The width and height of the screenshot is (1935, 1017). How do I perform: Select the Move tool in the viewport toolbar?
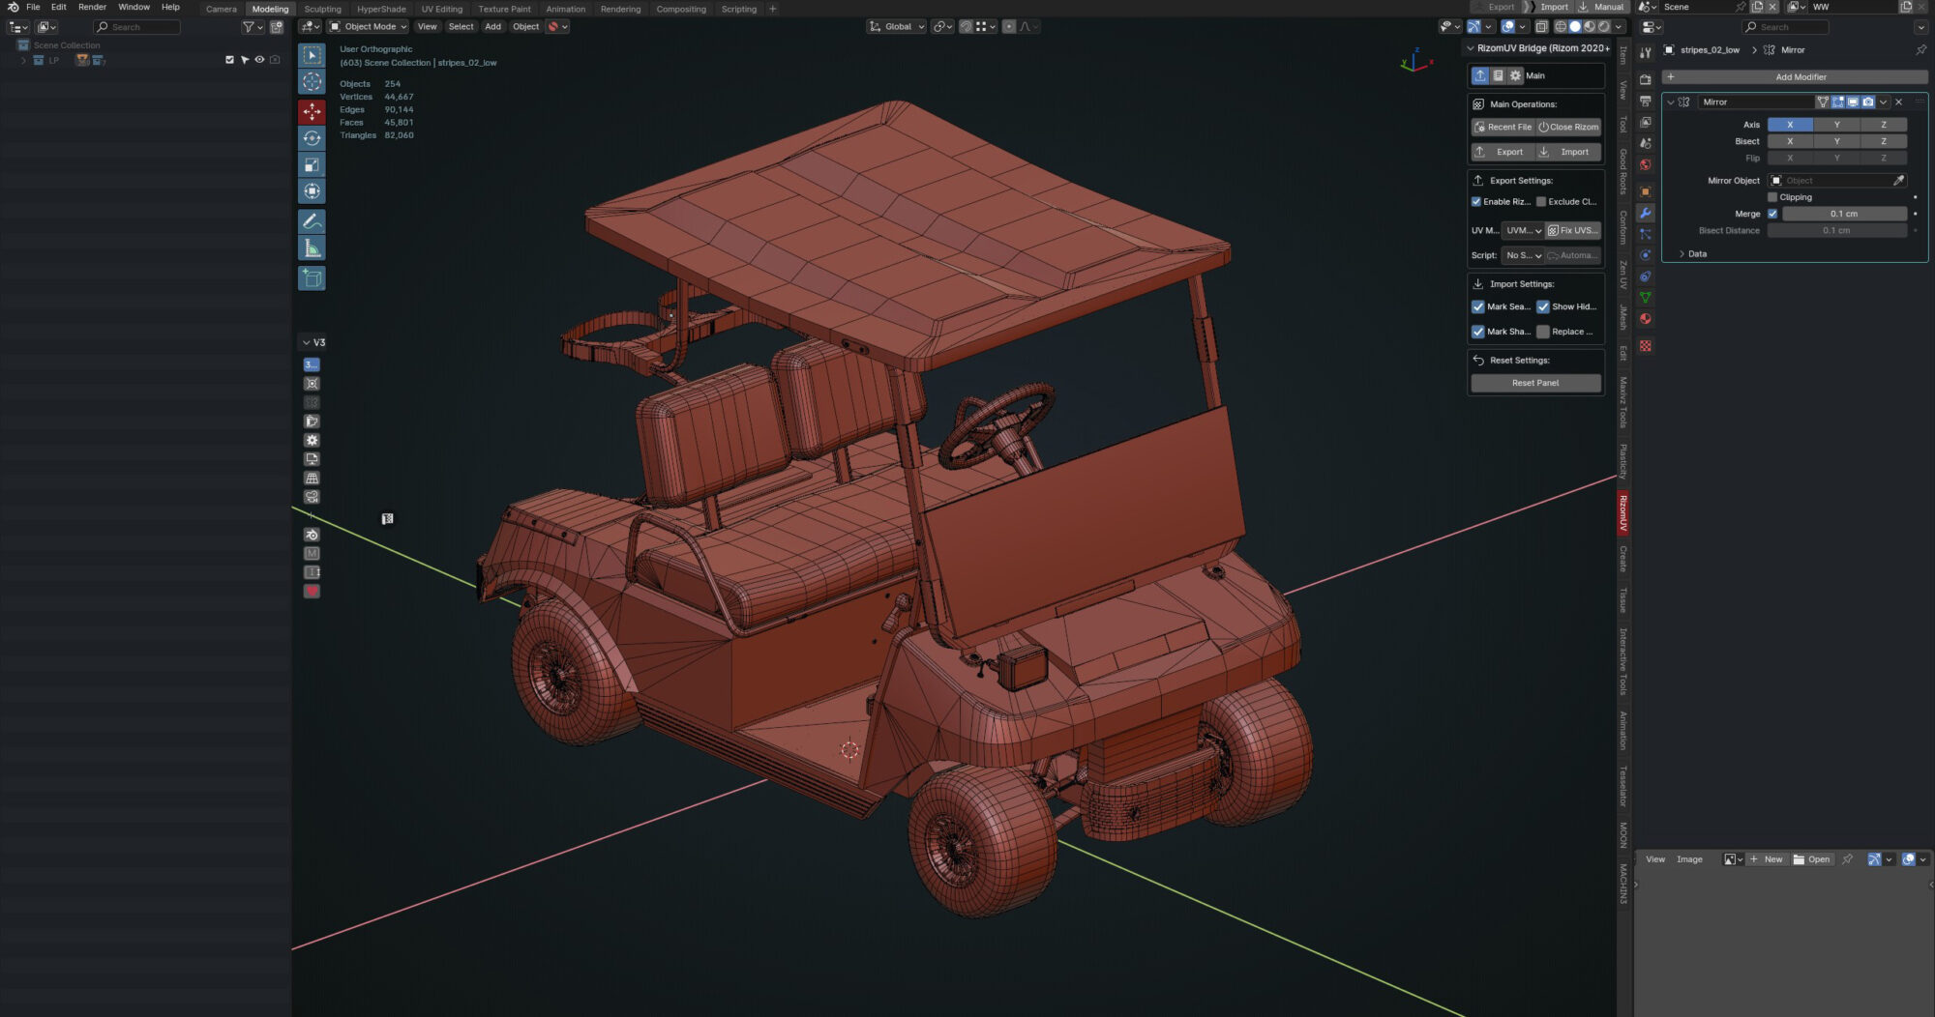pyautogui.click(x=312, y=111)
